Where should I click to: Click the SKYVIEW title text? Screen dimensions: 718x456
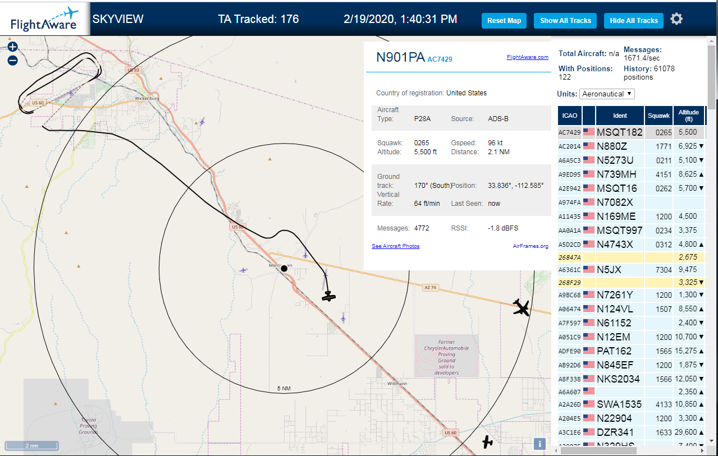[x=118, y=19]
